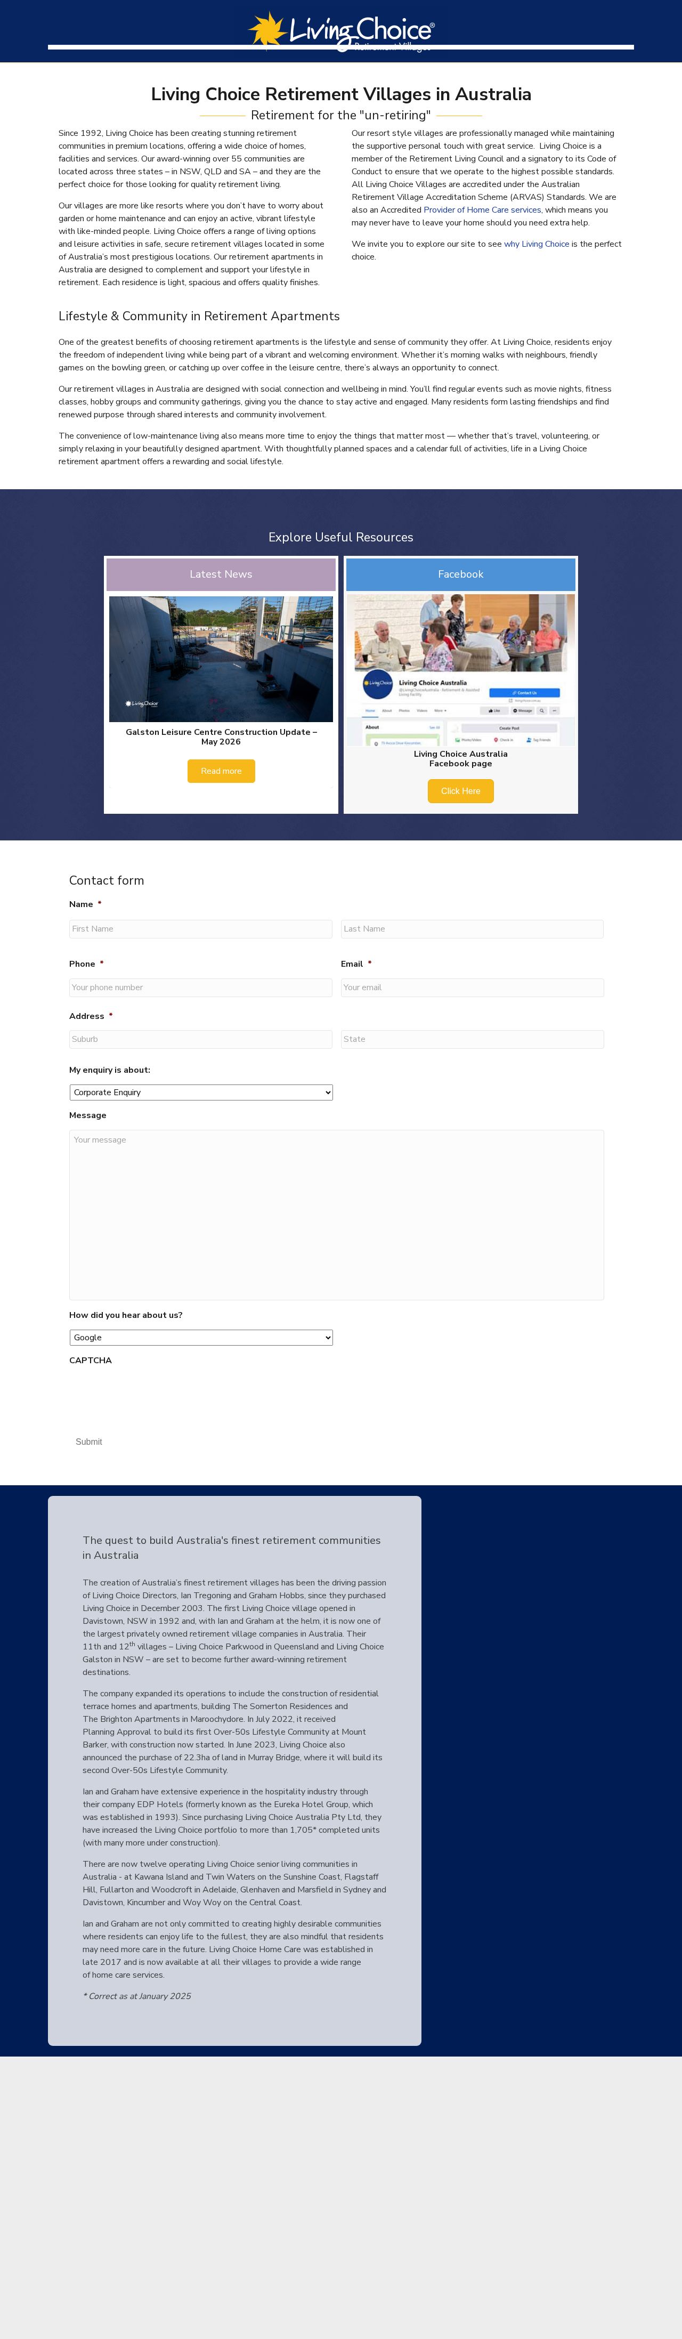
Task: Click the 'Contact form' heading
Action: click(106, 881)
